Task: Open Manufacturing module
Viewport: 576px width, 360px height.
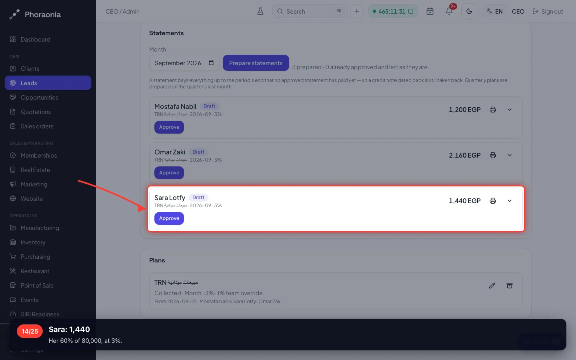Action: [48, 228]
